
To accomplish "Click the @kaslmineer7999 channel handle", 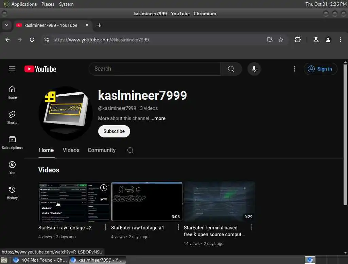I will 117,108.
